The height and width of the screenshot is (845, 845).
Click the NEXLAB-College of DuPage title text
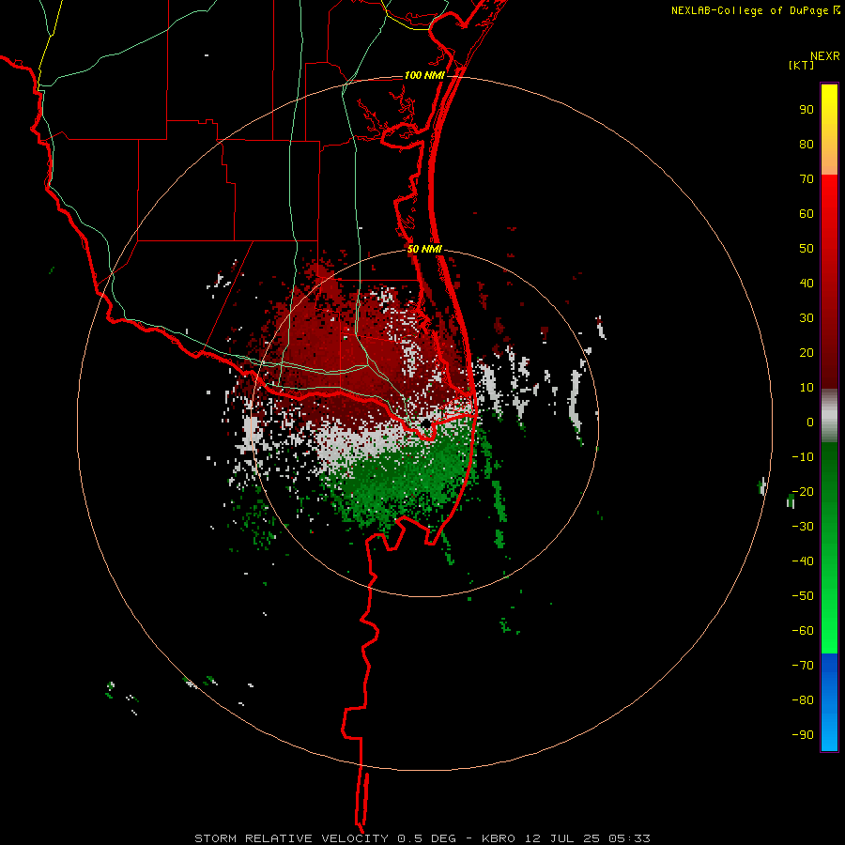click(x=749, y=10)
